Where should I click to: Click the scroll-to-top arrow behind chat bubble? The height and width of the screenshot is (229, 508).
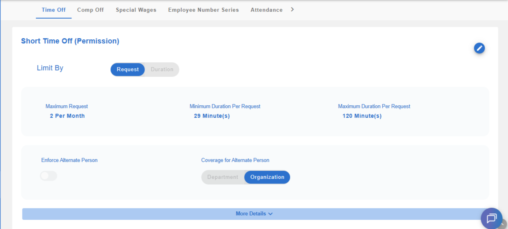pos(503,224)
